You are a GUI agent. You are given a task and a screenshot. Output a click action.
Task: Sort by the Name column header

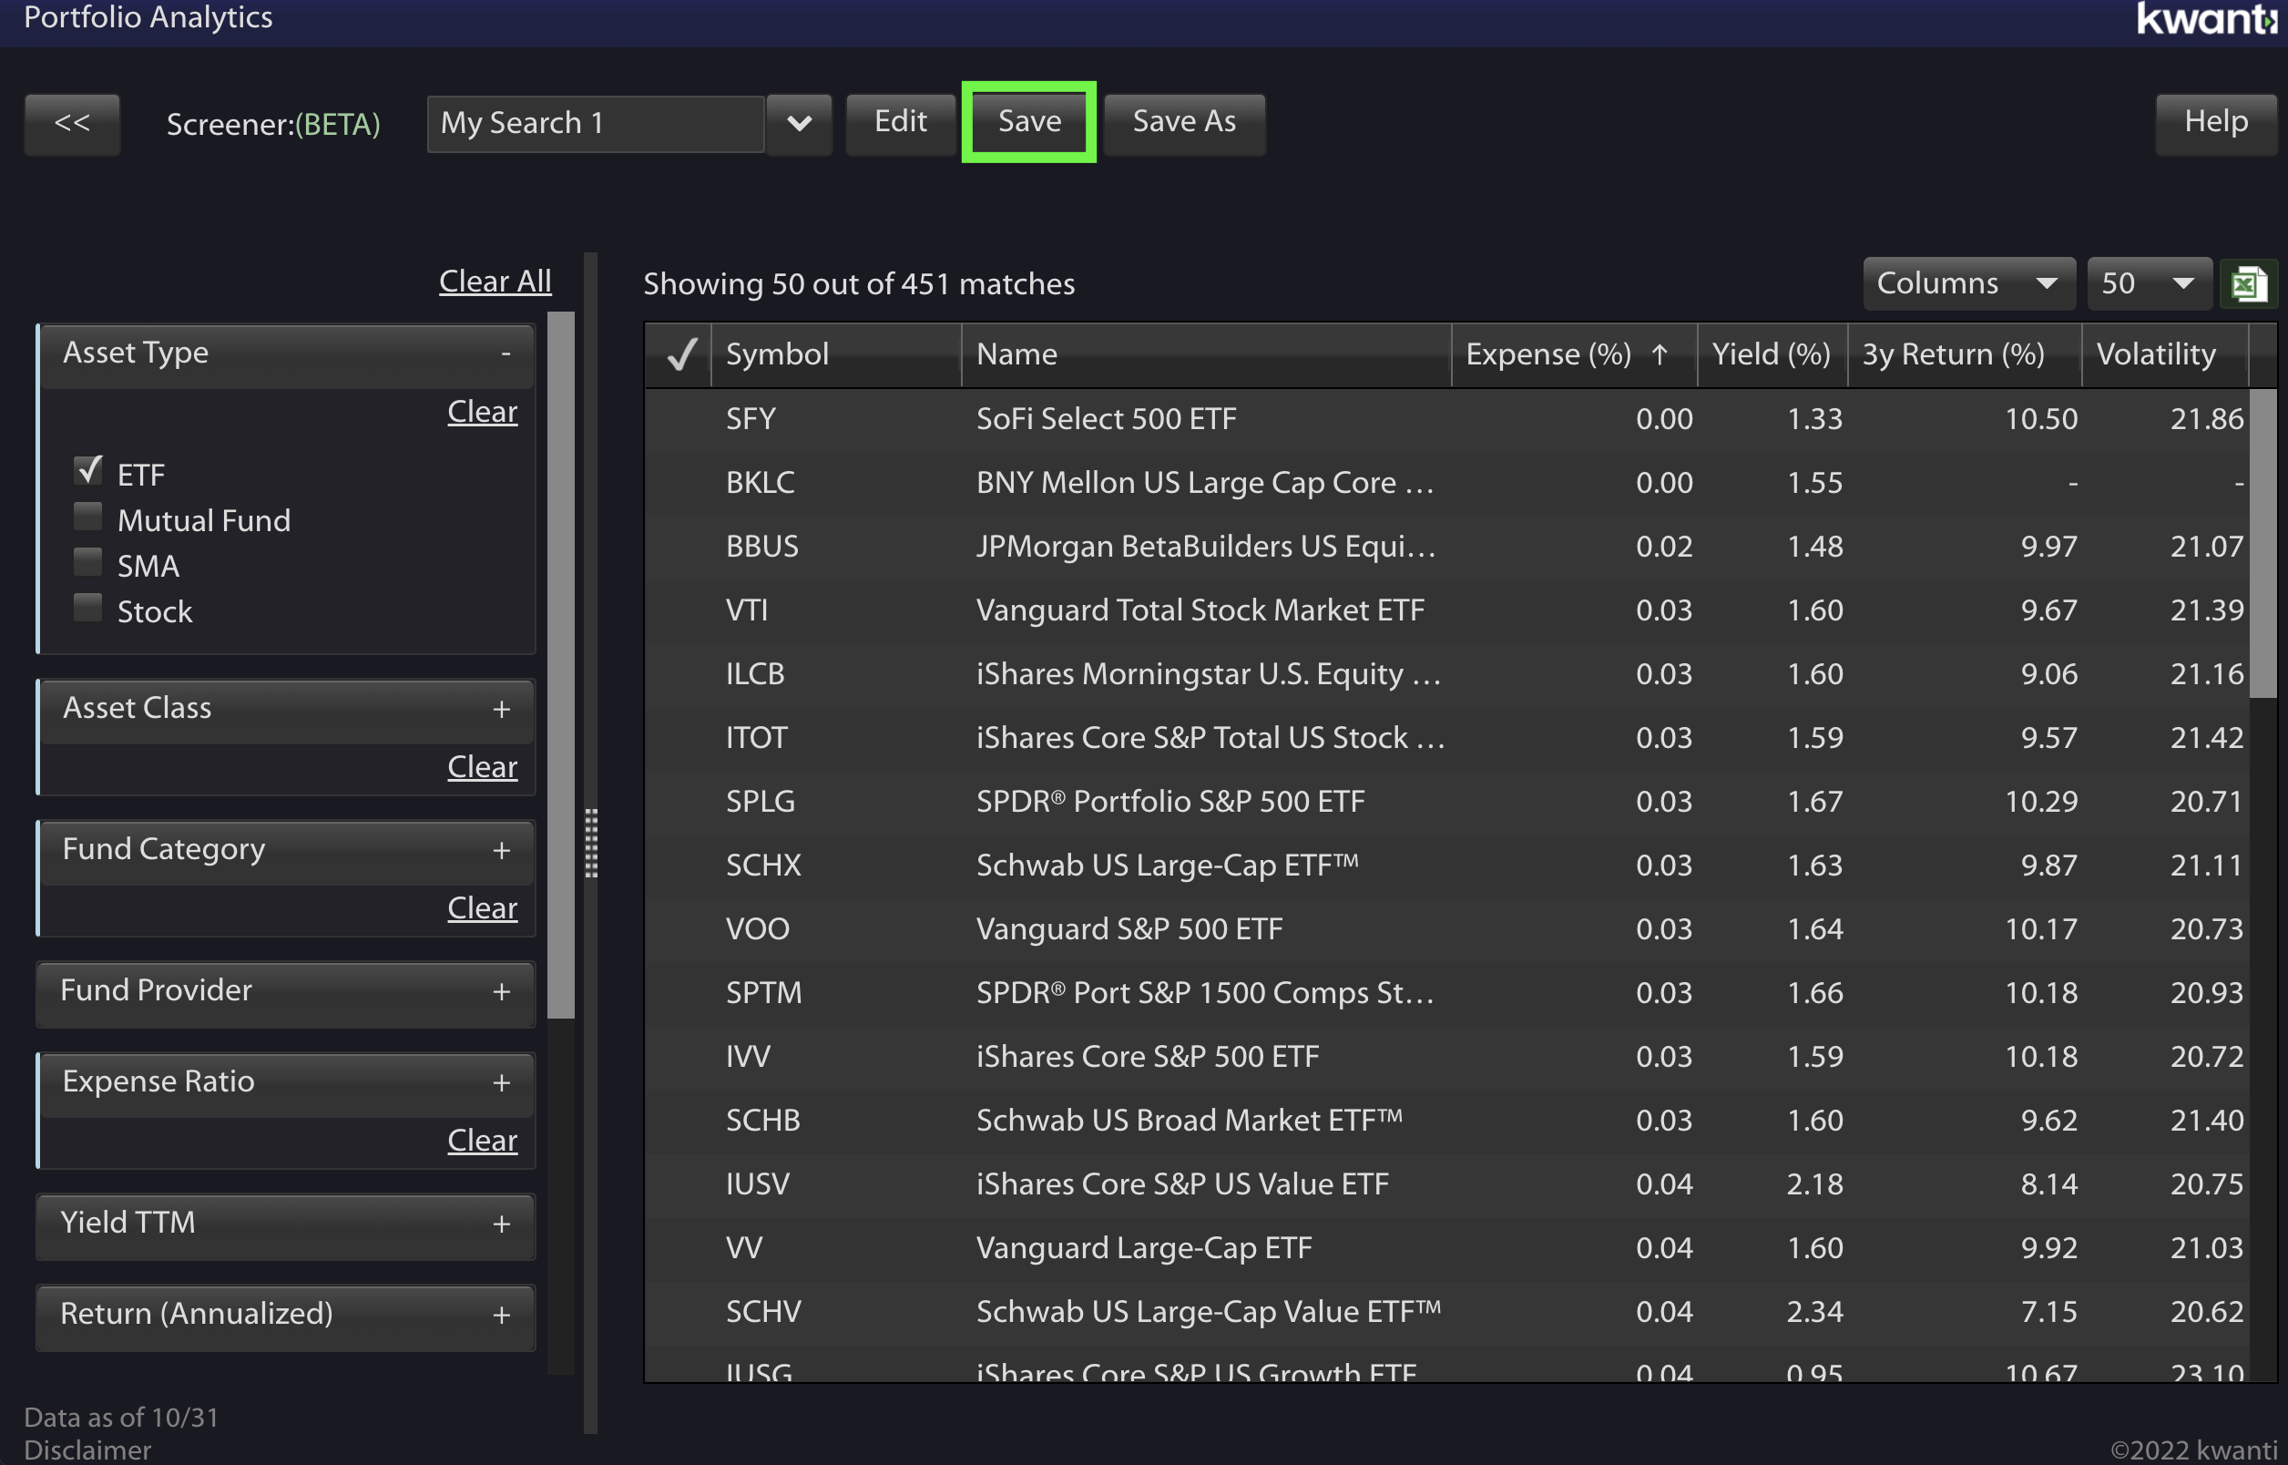coord(1207,354)
